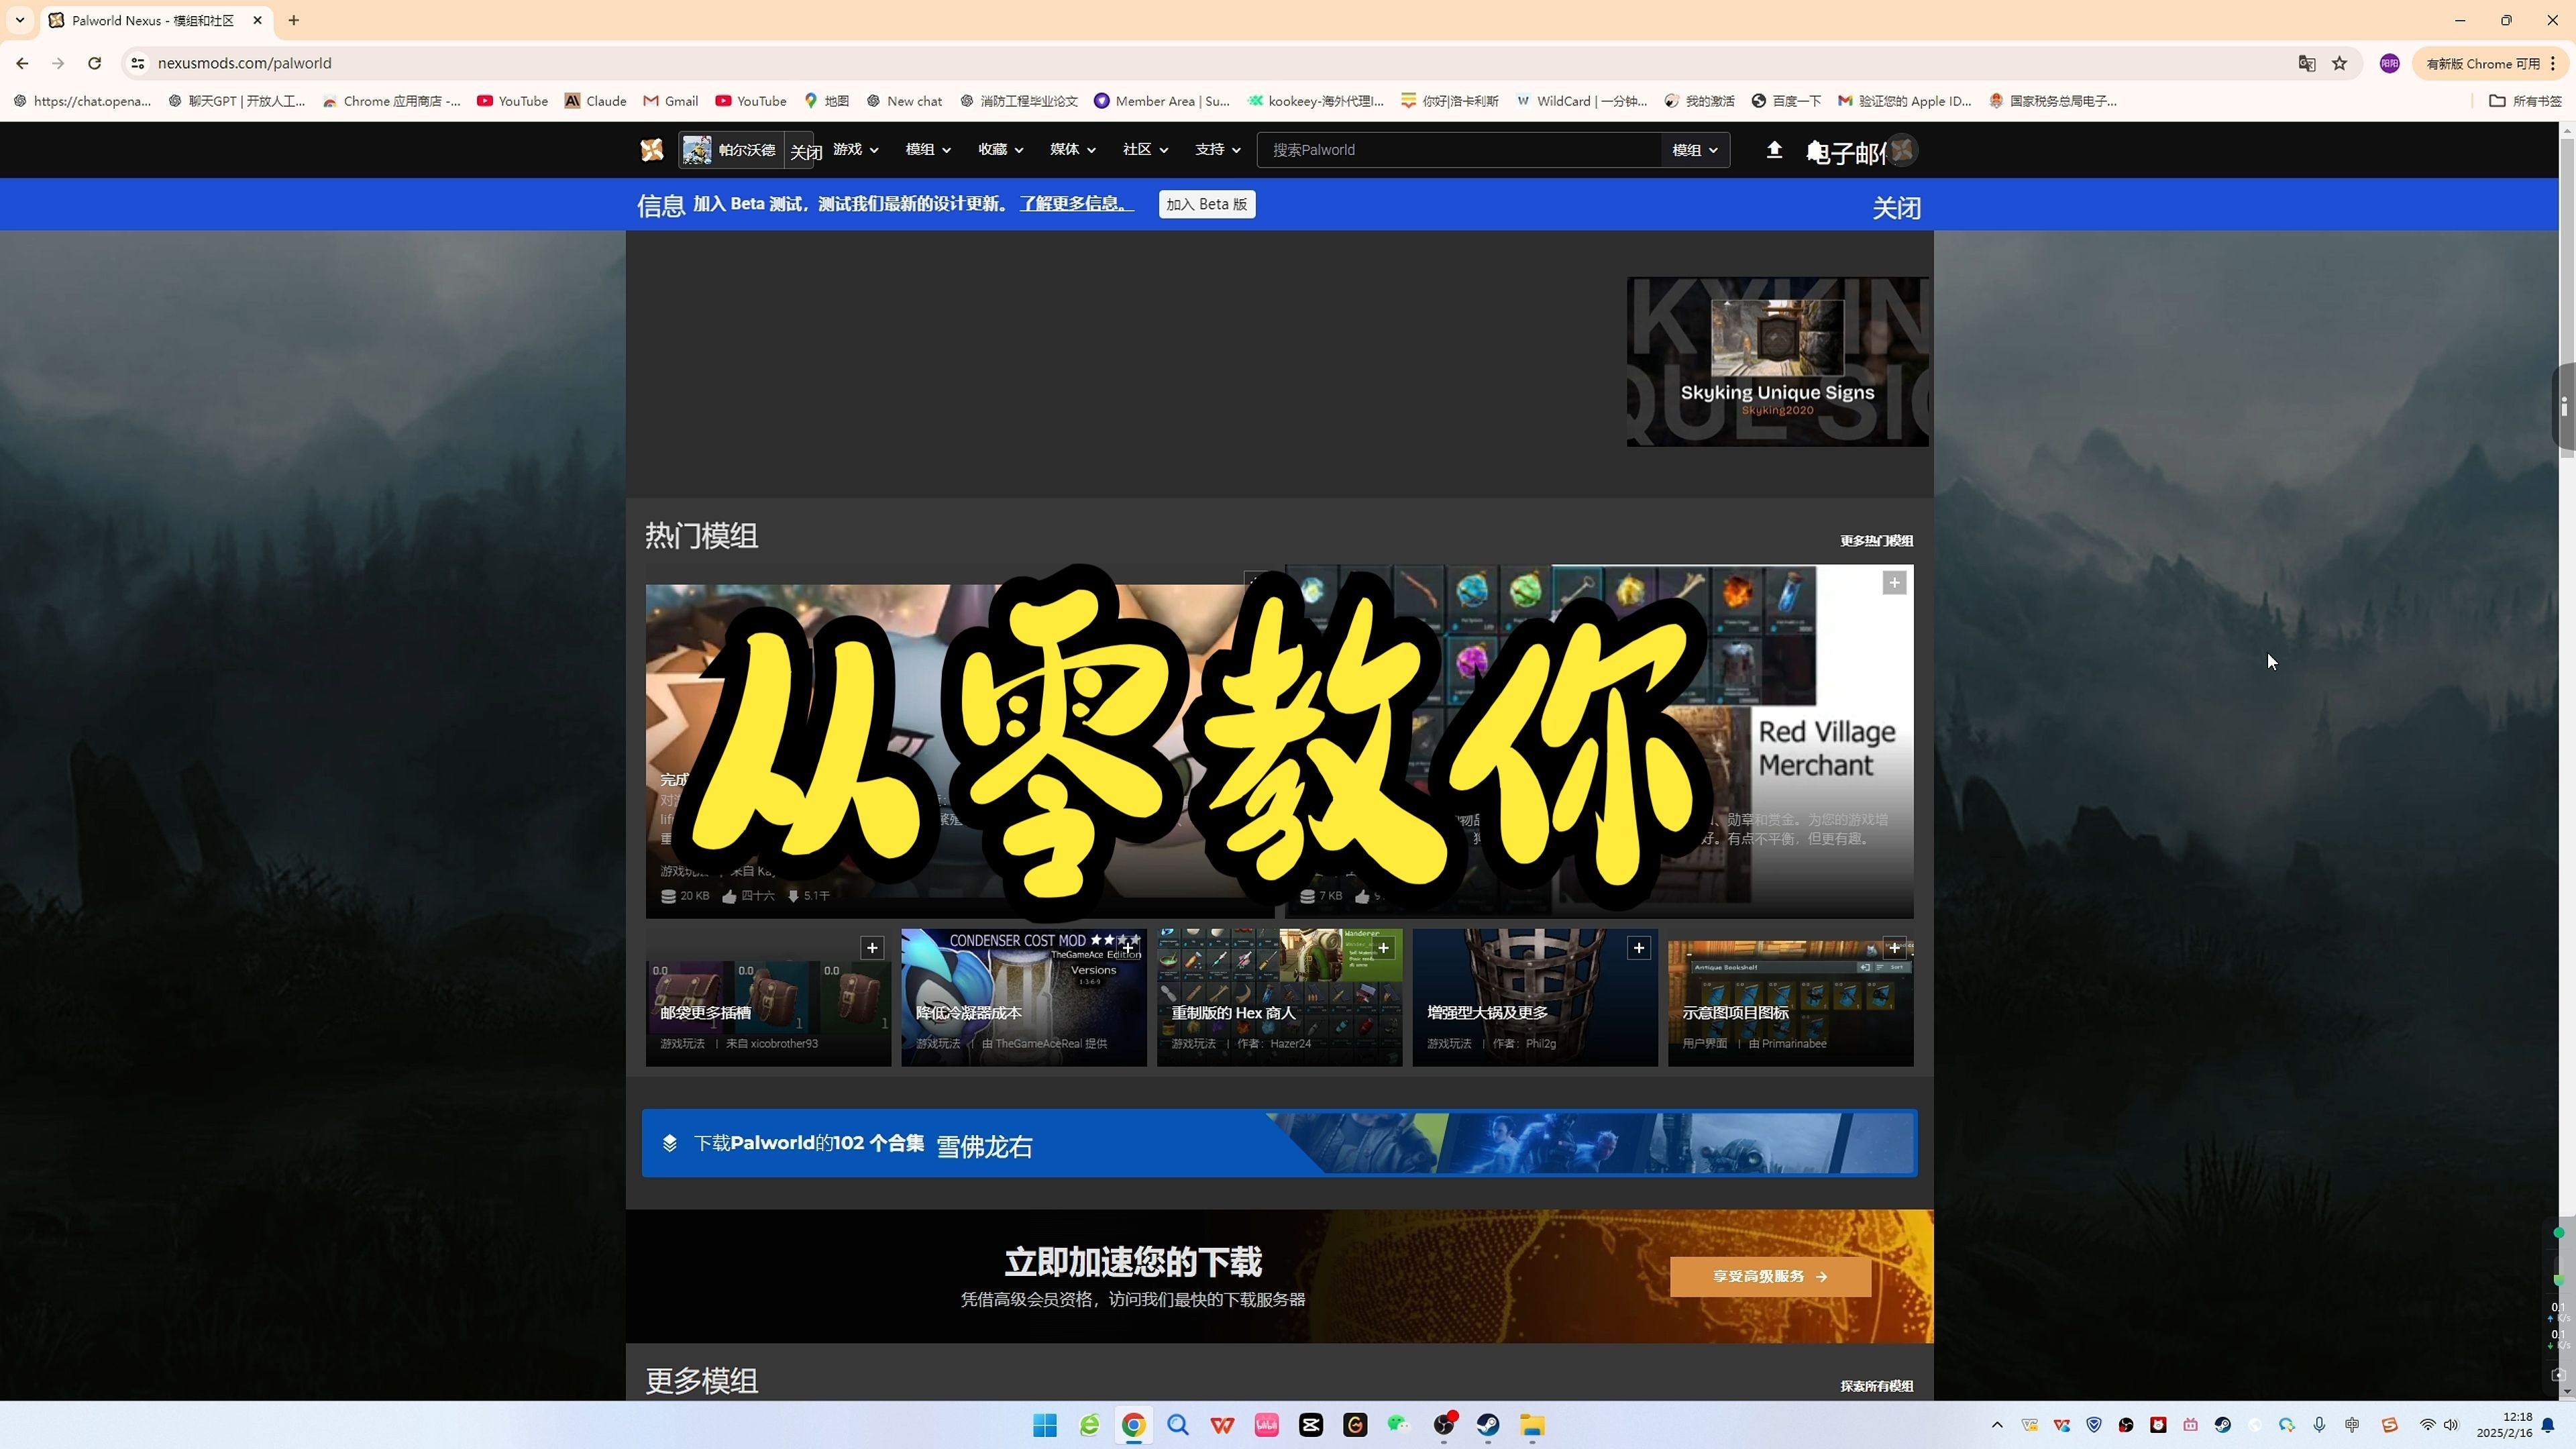Open OBS Studio from taskbar
Image resolution: width=2576 pixels, height=1449 pixels.
tap(1443, 1425)
